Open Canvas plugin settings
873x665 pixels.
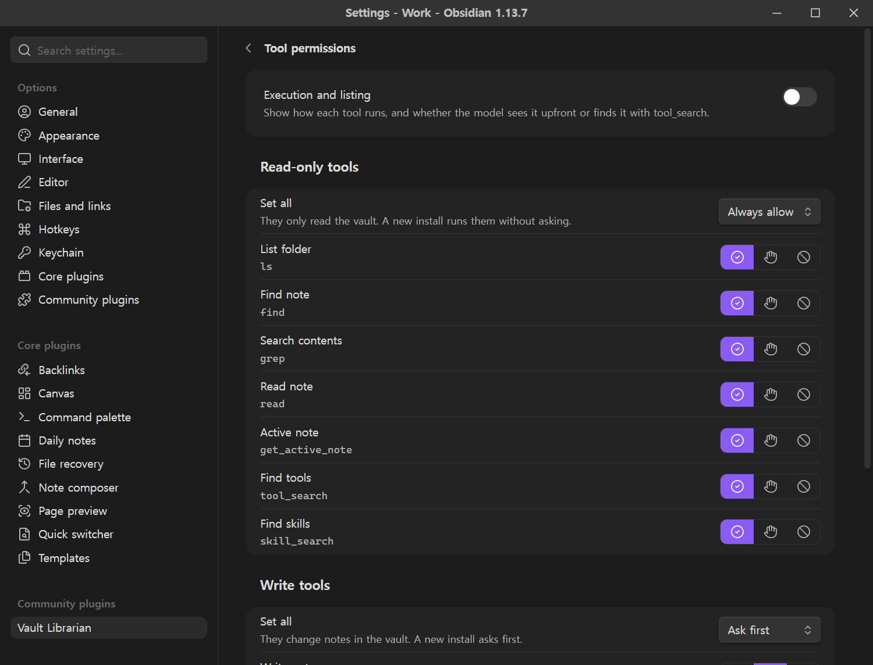point(109,393)
